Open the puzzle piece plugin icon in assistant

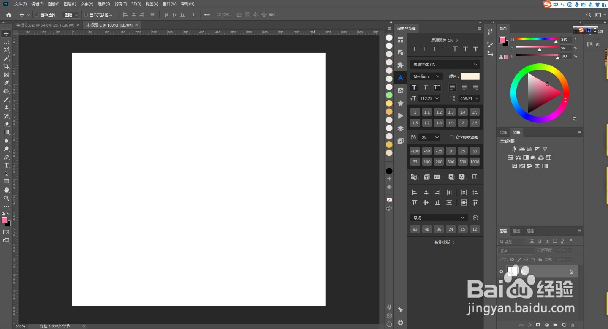coord(401,65)
